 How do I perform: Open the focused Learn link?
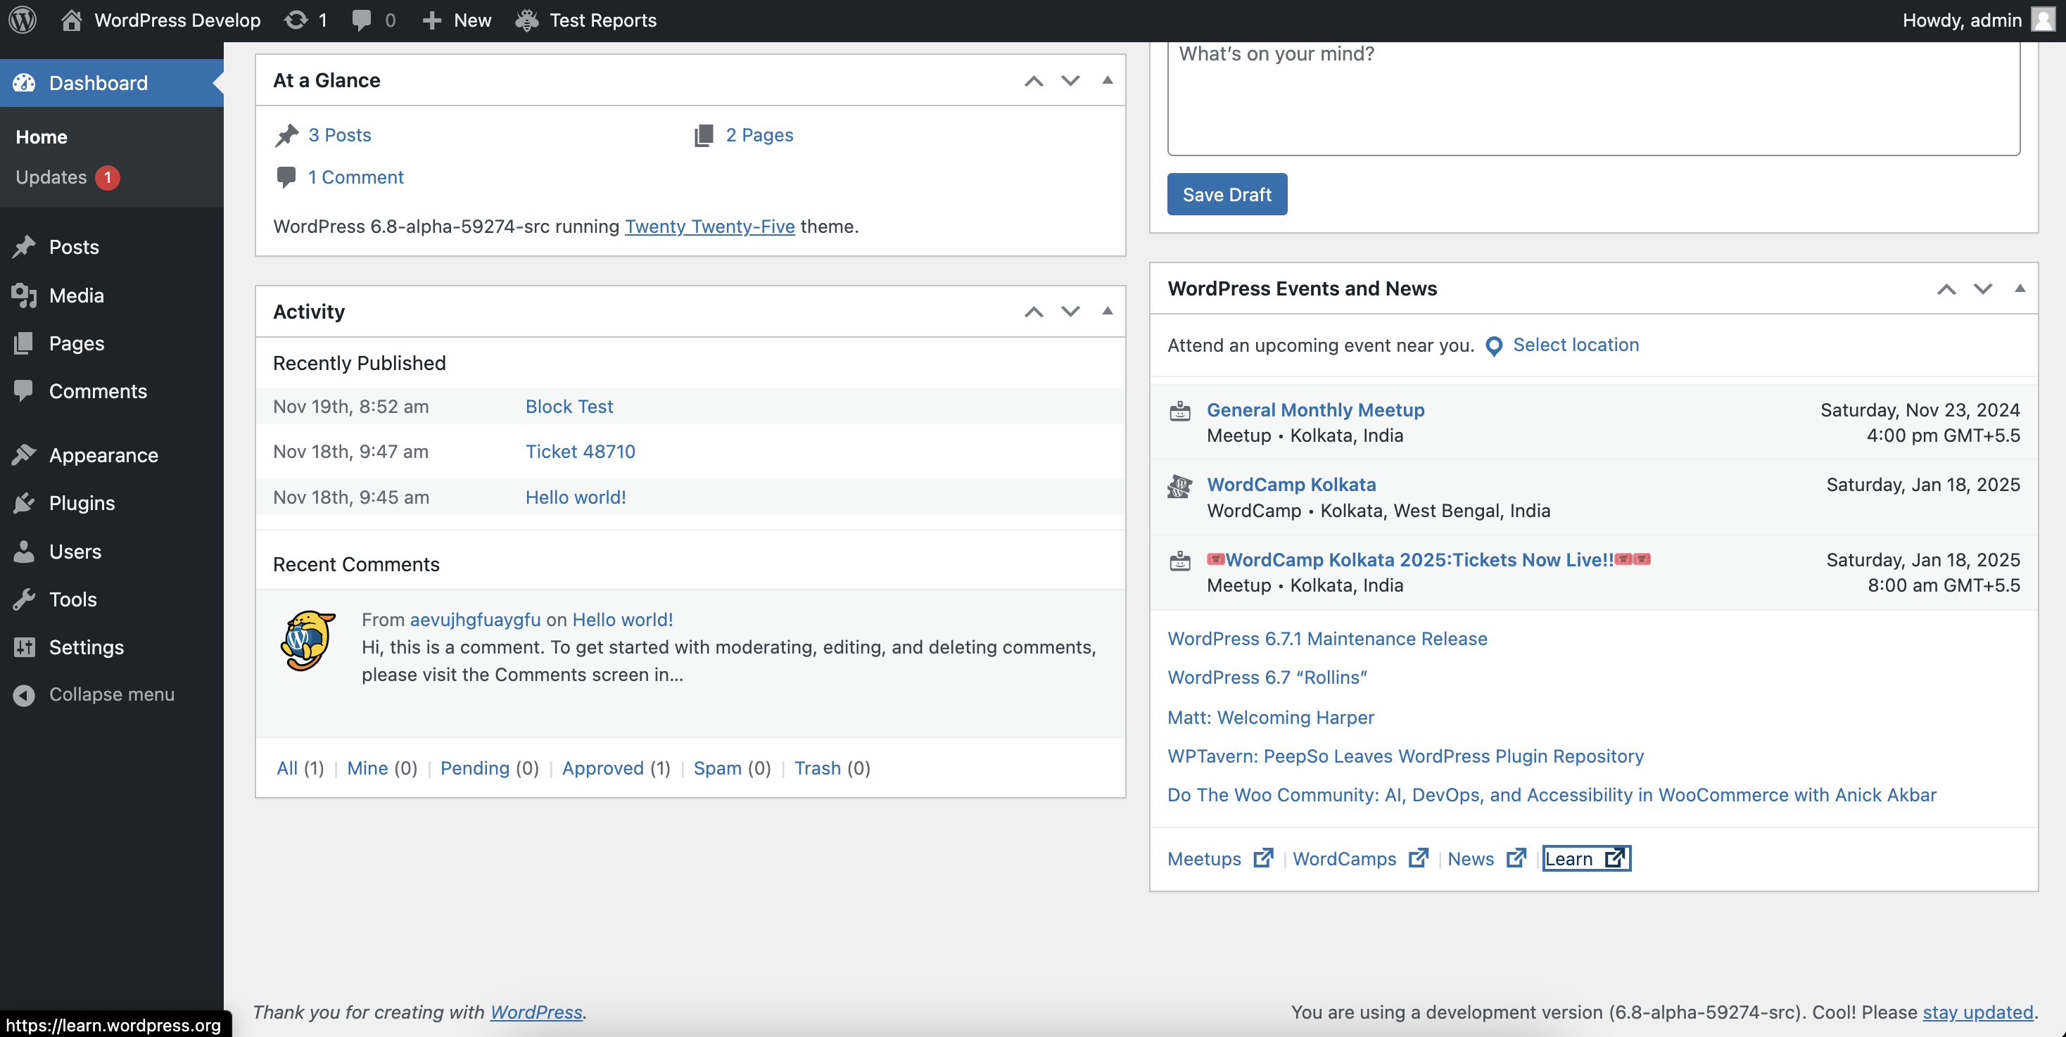click(1586, 858)
